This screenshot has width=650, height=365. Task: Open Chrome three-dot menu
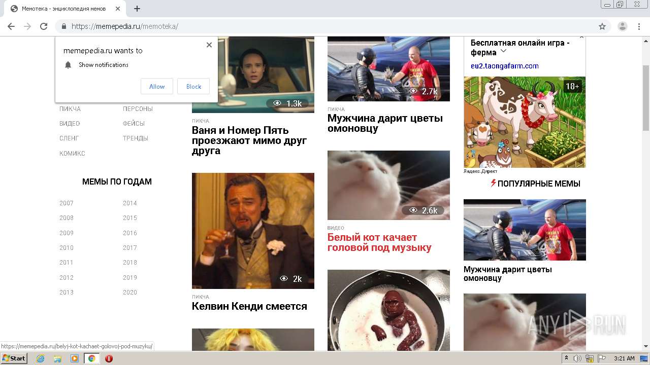639,26
